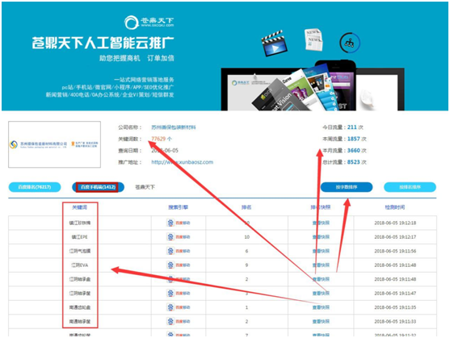Switch to the 苍鼎天下 tab
This screenshot has width=450, height=338.
[145, 187]
